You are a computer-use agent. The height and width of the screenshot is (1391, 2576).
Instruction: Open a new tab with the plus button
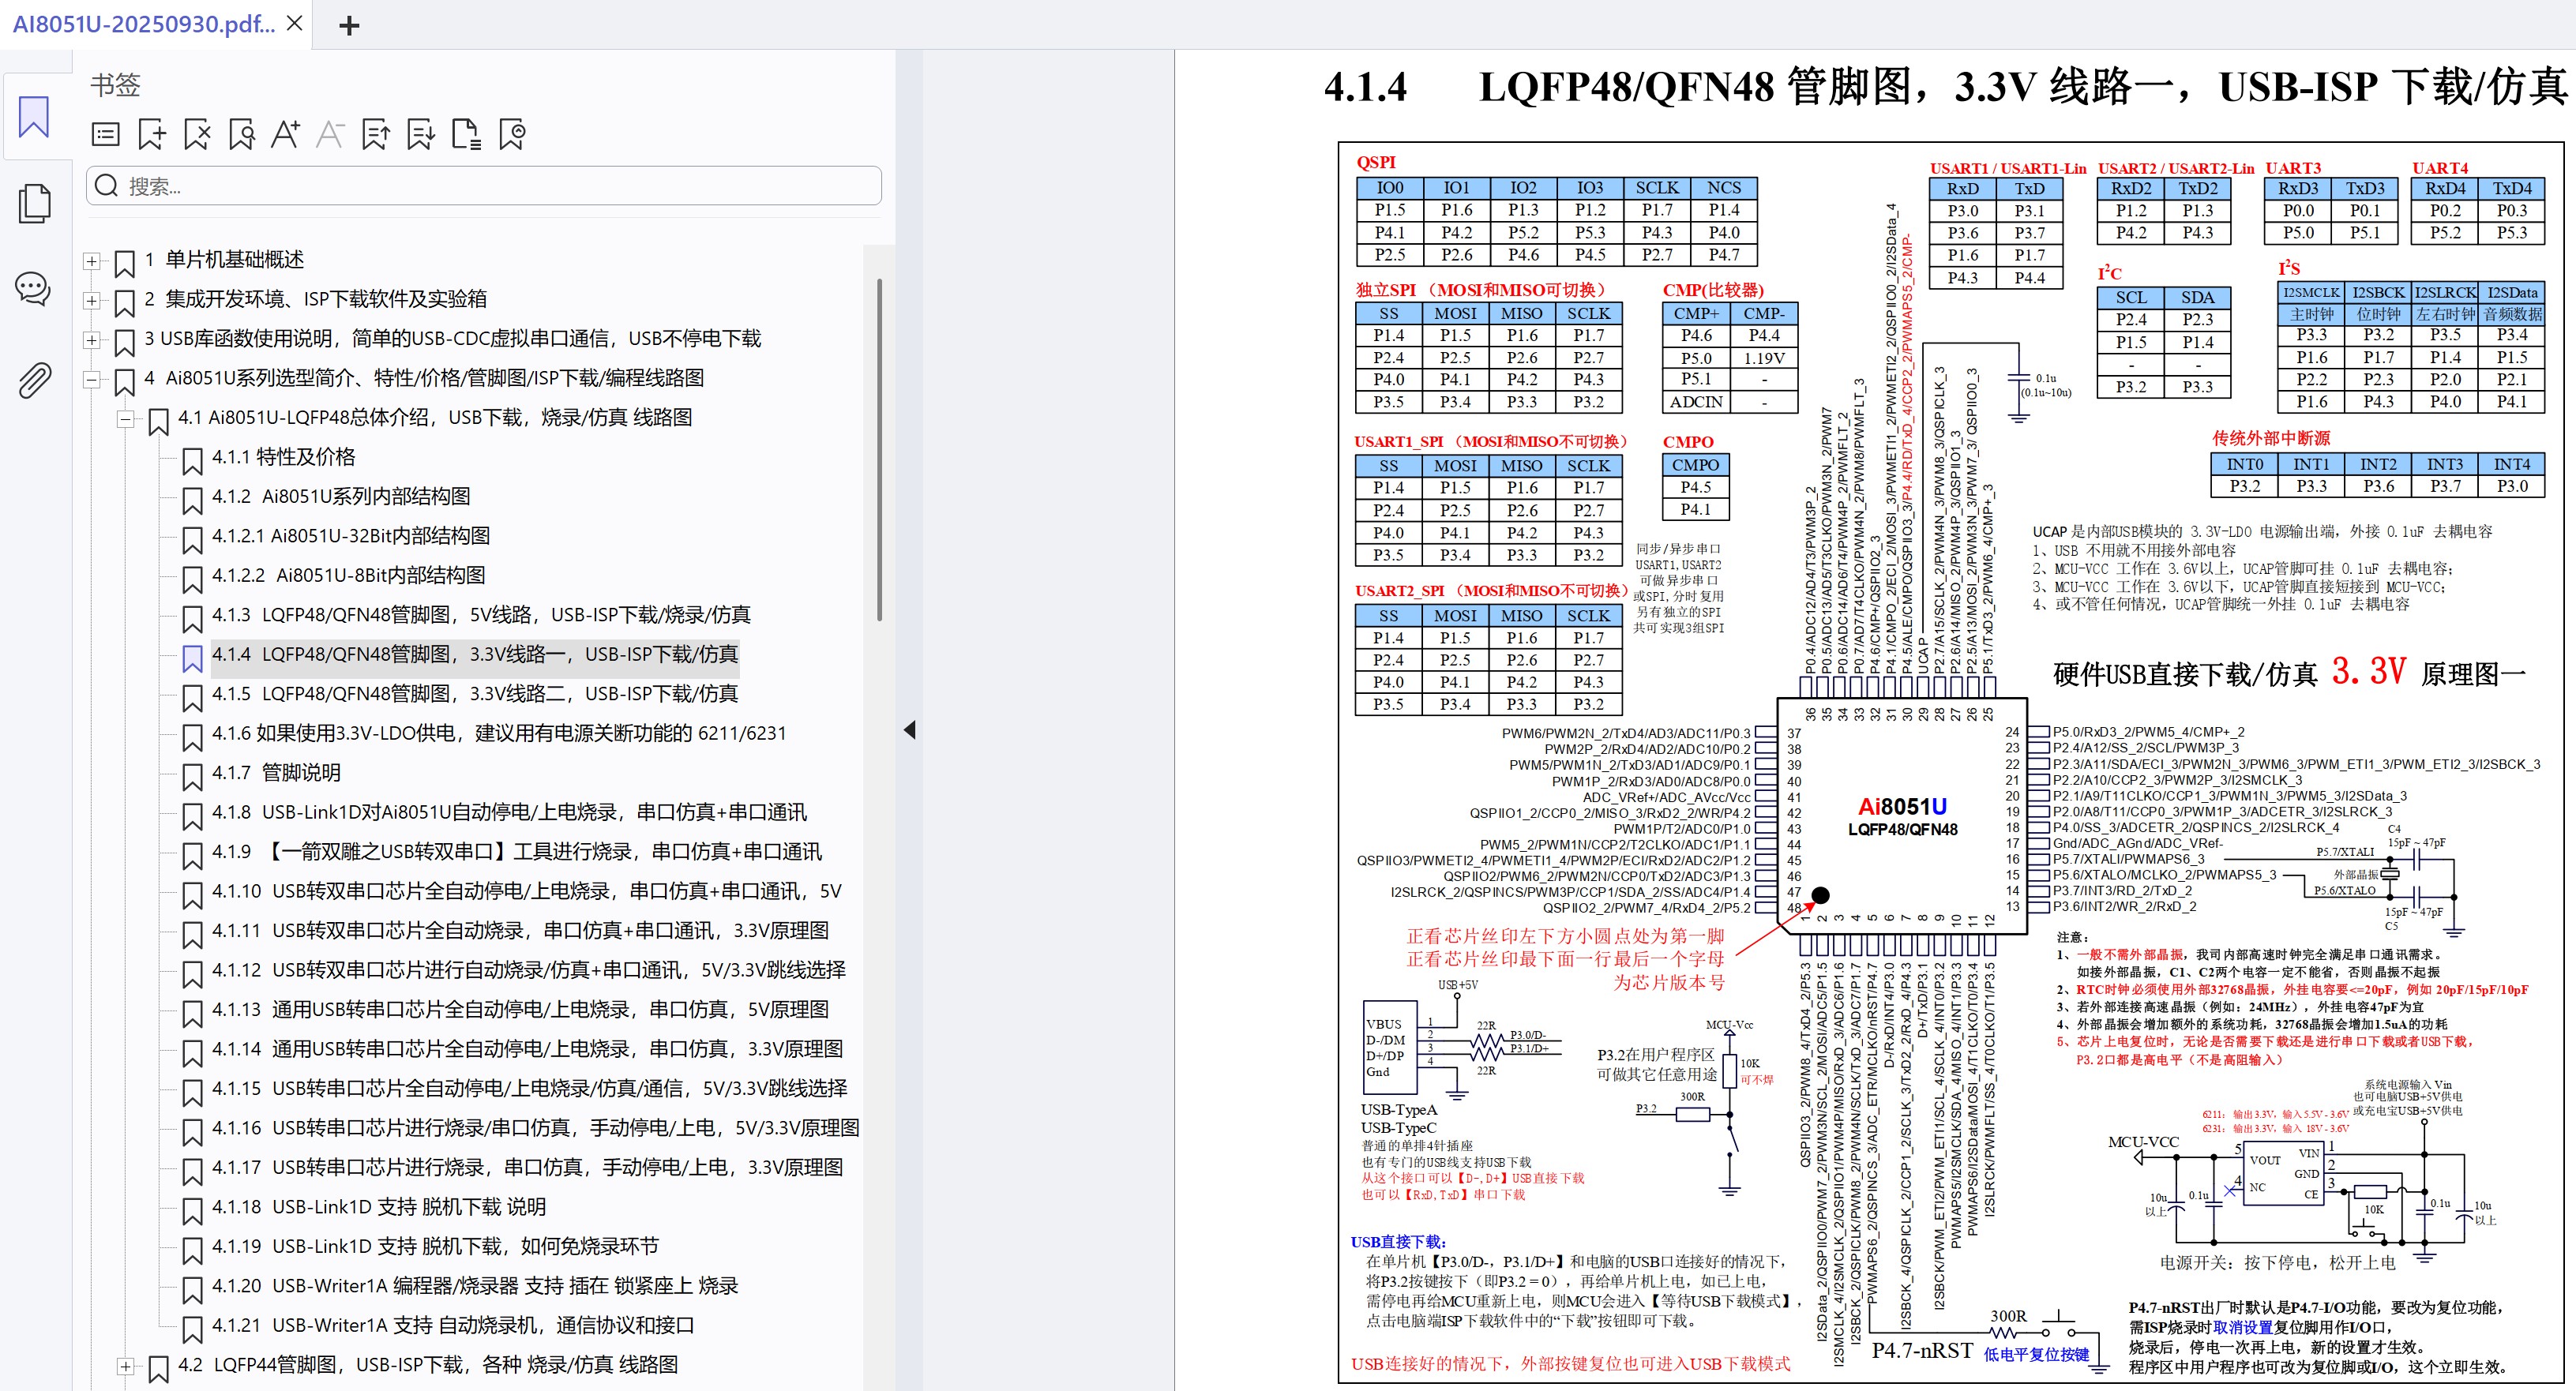[348, 25]
